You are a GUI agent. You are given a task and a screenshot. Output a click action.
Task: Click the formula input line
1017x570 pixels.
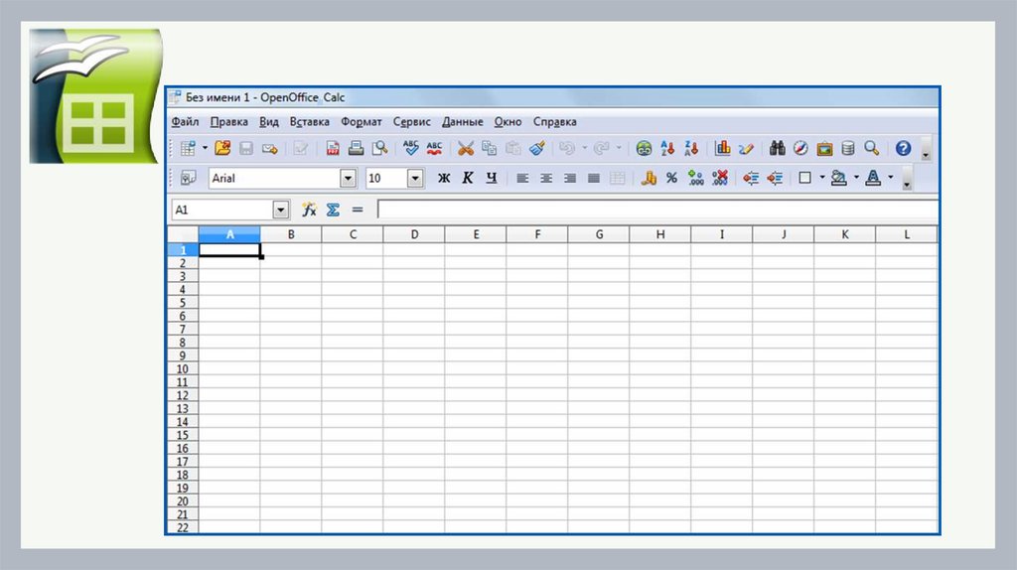pos(657,210)
